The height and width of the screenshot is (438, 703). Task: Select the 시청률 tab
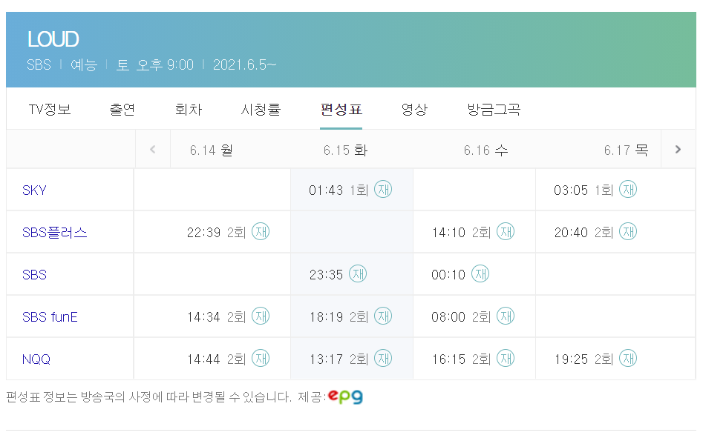(x=261, y=110)
